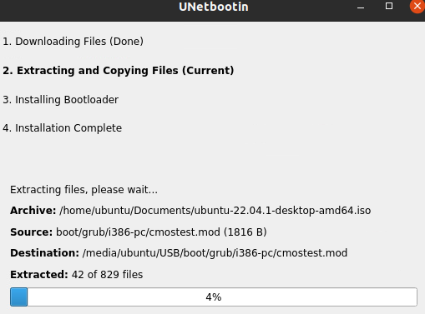This screenshot has height=314, width=425.
Task: Minimize the UNetbootin window
Action: 361,7
